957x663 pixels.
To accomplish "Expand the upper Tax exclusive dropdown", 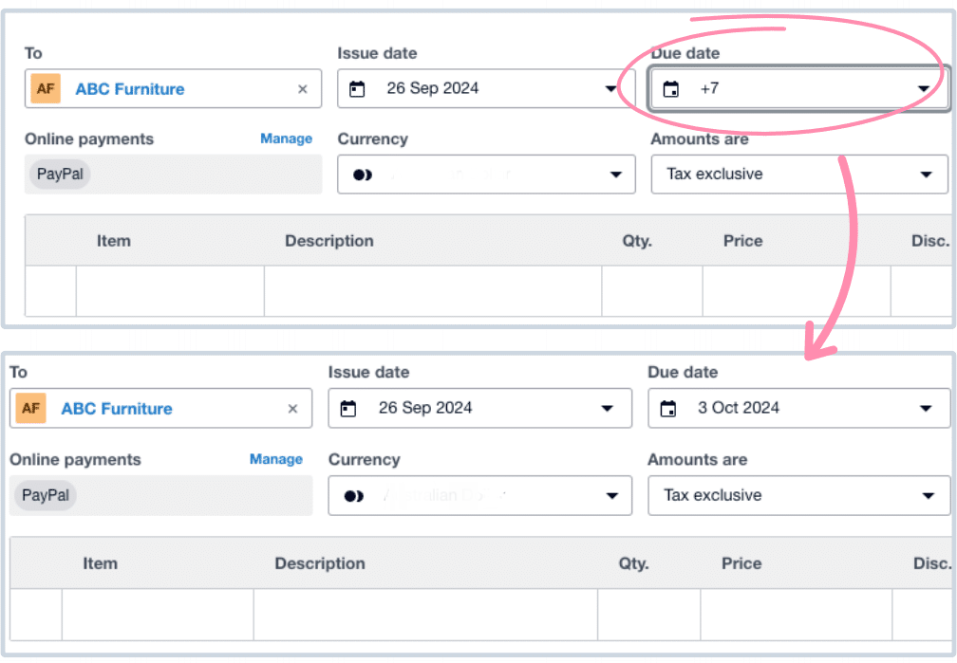I will click(x=927, y=175).
